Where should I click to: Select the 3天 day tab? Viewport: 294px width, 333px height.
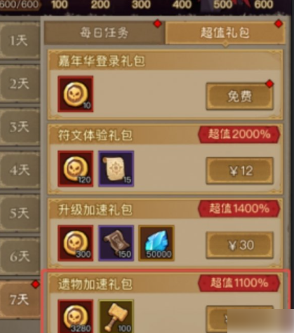tap(19, 127)
